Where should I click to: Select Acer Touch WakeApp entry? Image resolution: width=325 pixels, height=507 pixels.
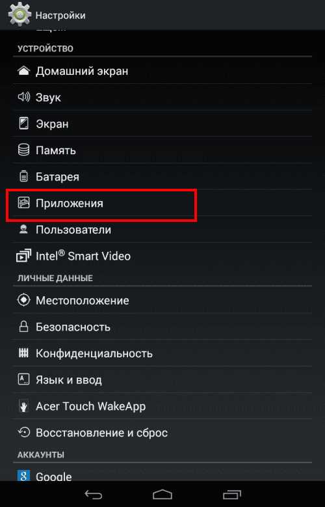[x=162, y=406]
